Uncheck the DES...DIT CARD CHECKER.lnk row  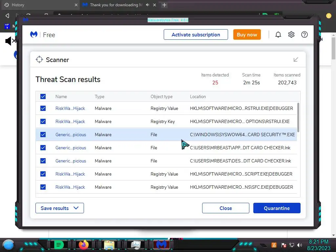coord(43,161)
